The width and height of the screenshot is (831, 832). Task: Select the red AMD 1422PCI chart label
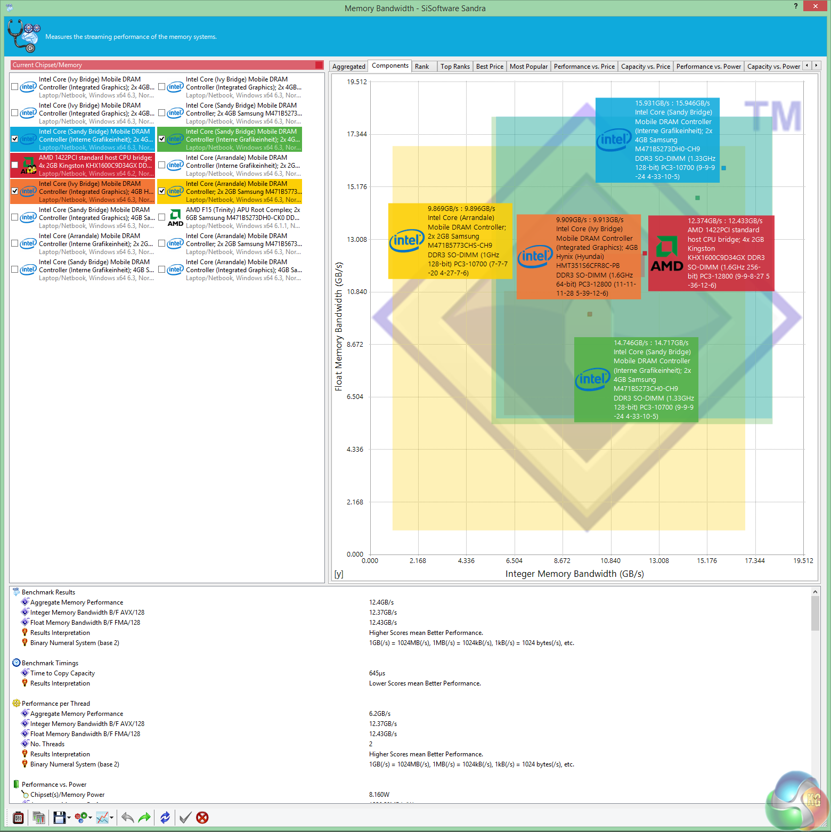[711, 253]
